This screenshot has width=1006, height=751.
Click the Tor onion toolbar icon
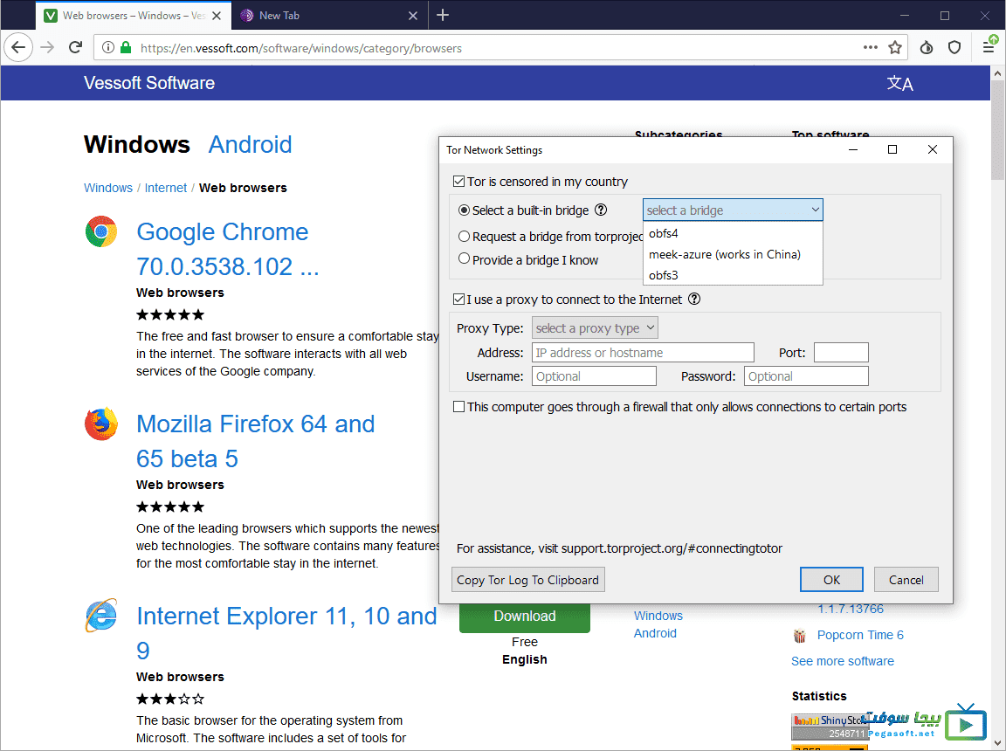(927, 47)
